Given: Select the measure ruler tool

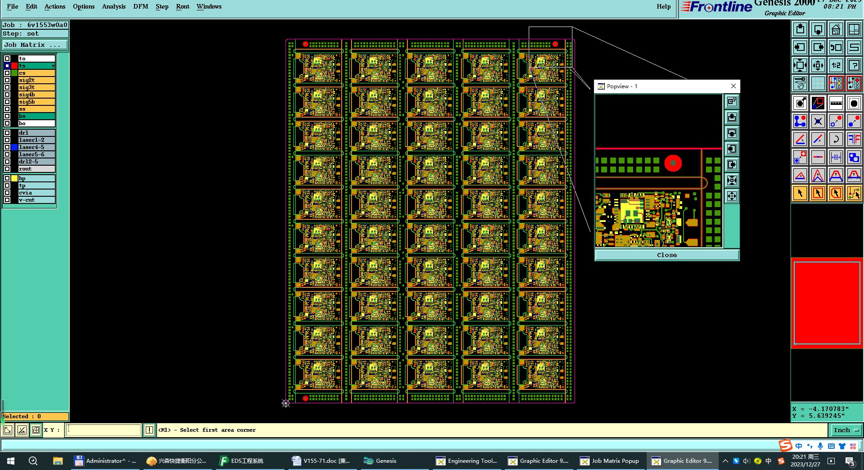Looking at the screenshot, I should tap(836, 103).
